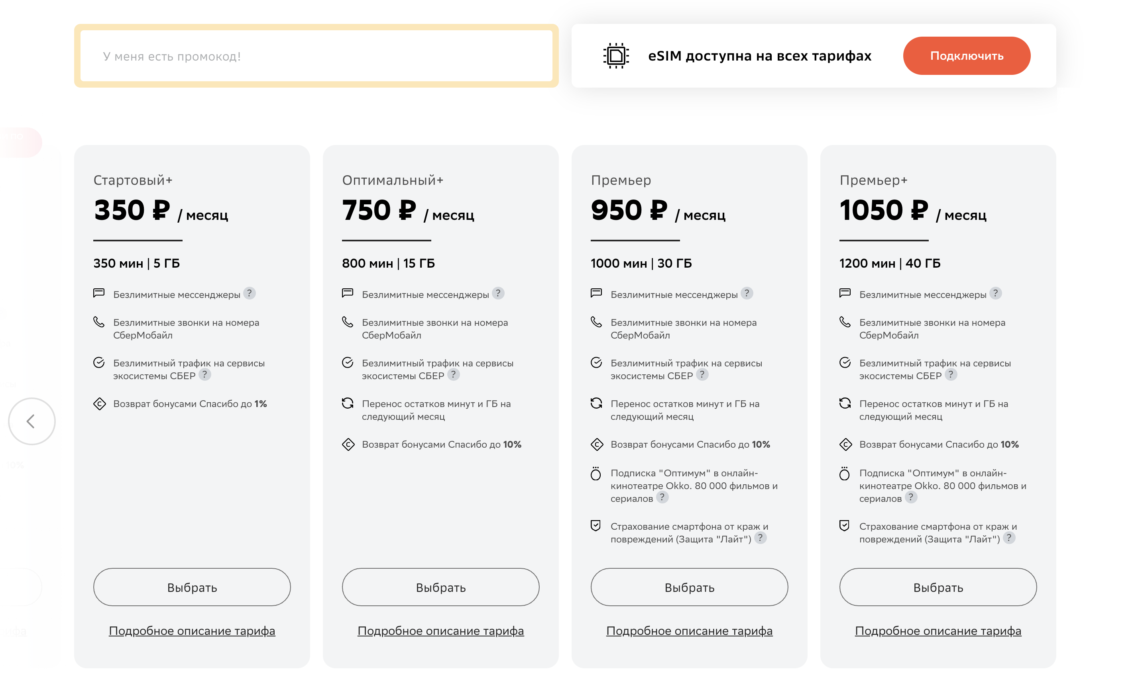Click the promo code input field
Image resolution: width=1140 pixels, height=689 pixels.
coord(317,55)
